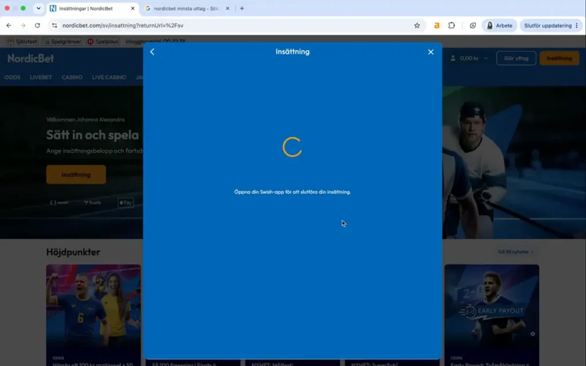Click the Swish payment logo

pyautogui.click(x=60, y=202)
